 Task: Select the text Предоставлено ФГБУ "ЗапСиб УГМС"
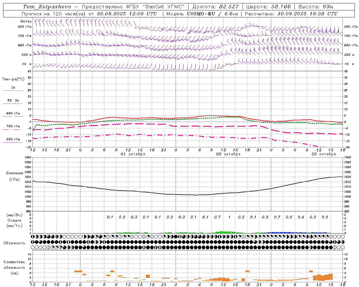coord(133,7)
